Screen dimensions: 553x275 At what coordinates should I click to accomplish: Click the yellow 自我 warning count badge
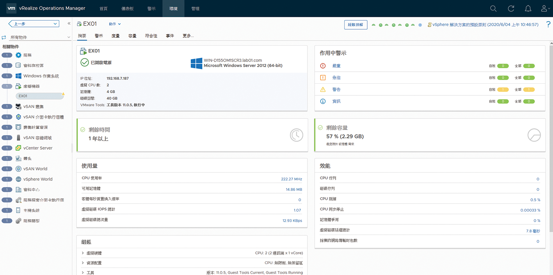pos(503,90)
